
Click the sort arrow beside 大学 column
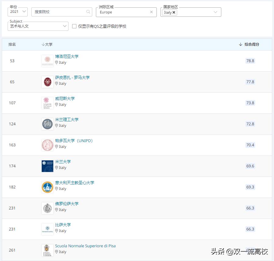[x=43, y=44]
